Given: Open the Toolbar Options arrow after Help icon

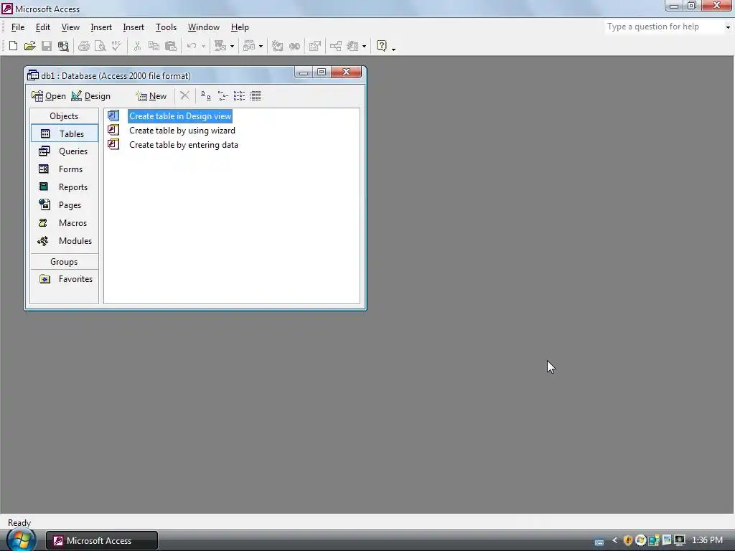Looking at the screenshot, I should click(394, 49).
